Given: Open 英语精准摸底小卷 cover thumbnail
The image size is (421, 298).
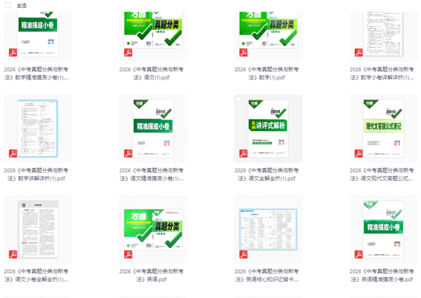Looking at the screenshot, I should [384, 229].
